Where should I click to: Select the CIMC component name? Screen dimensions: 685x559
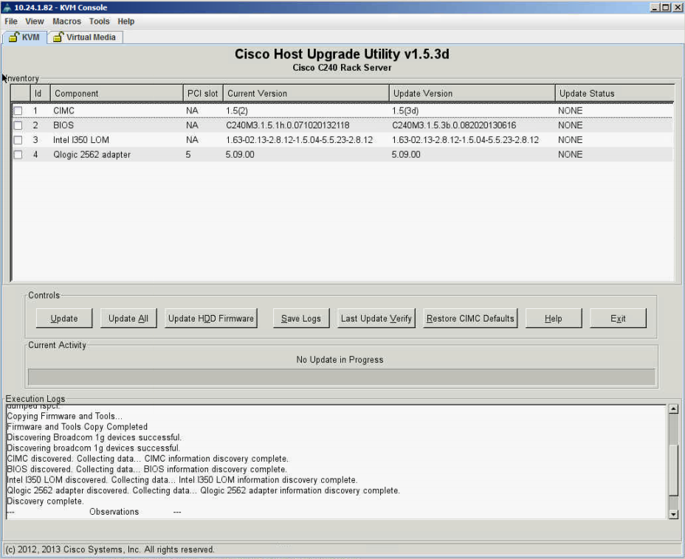click(63, 111)
